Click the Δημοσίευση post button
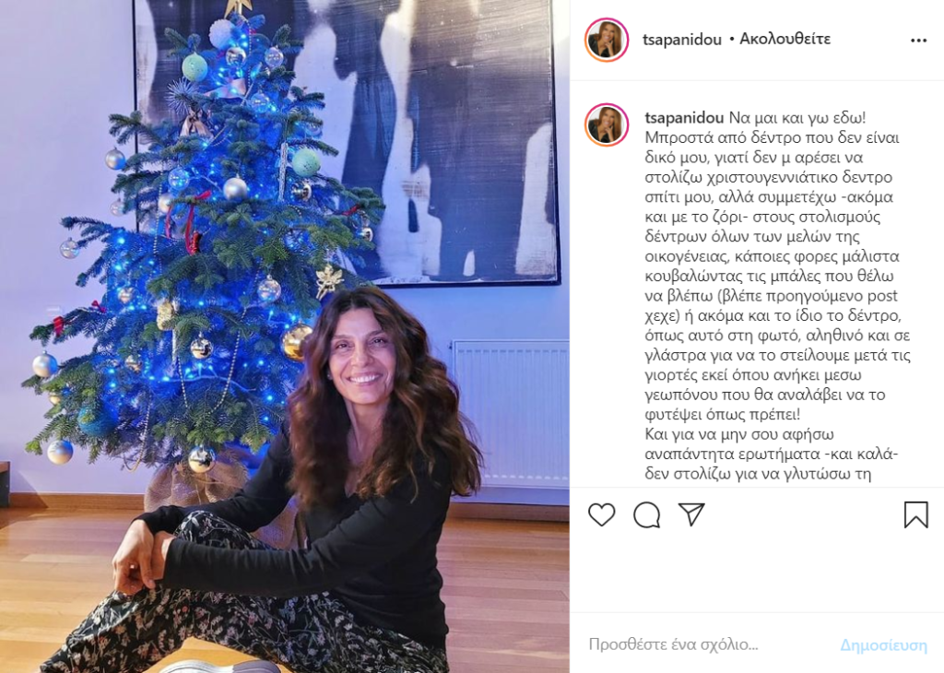This screenshot has width=944, height=673. (x=883, y=645)
